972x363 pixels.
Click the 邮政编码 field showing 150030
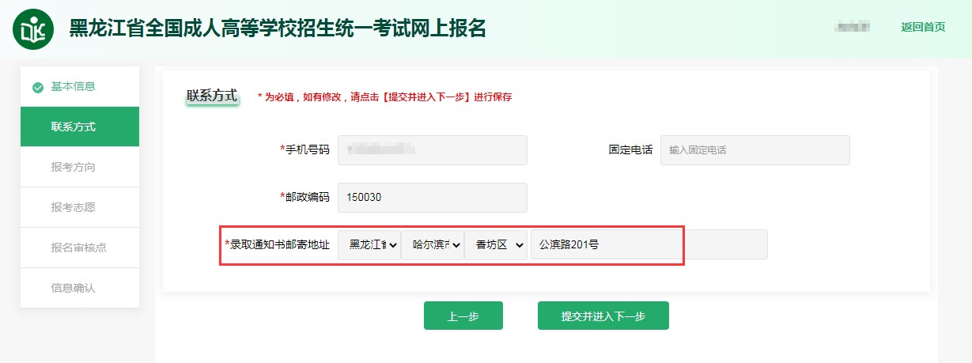(x=432, y=198)
